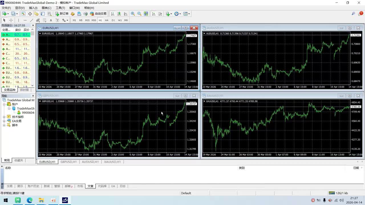Switch timeframe to H4
This screenshot has height=205, width=365.
(x=107, y=20)
